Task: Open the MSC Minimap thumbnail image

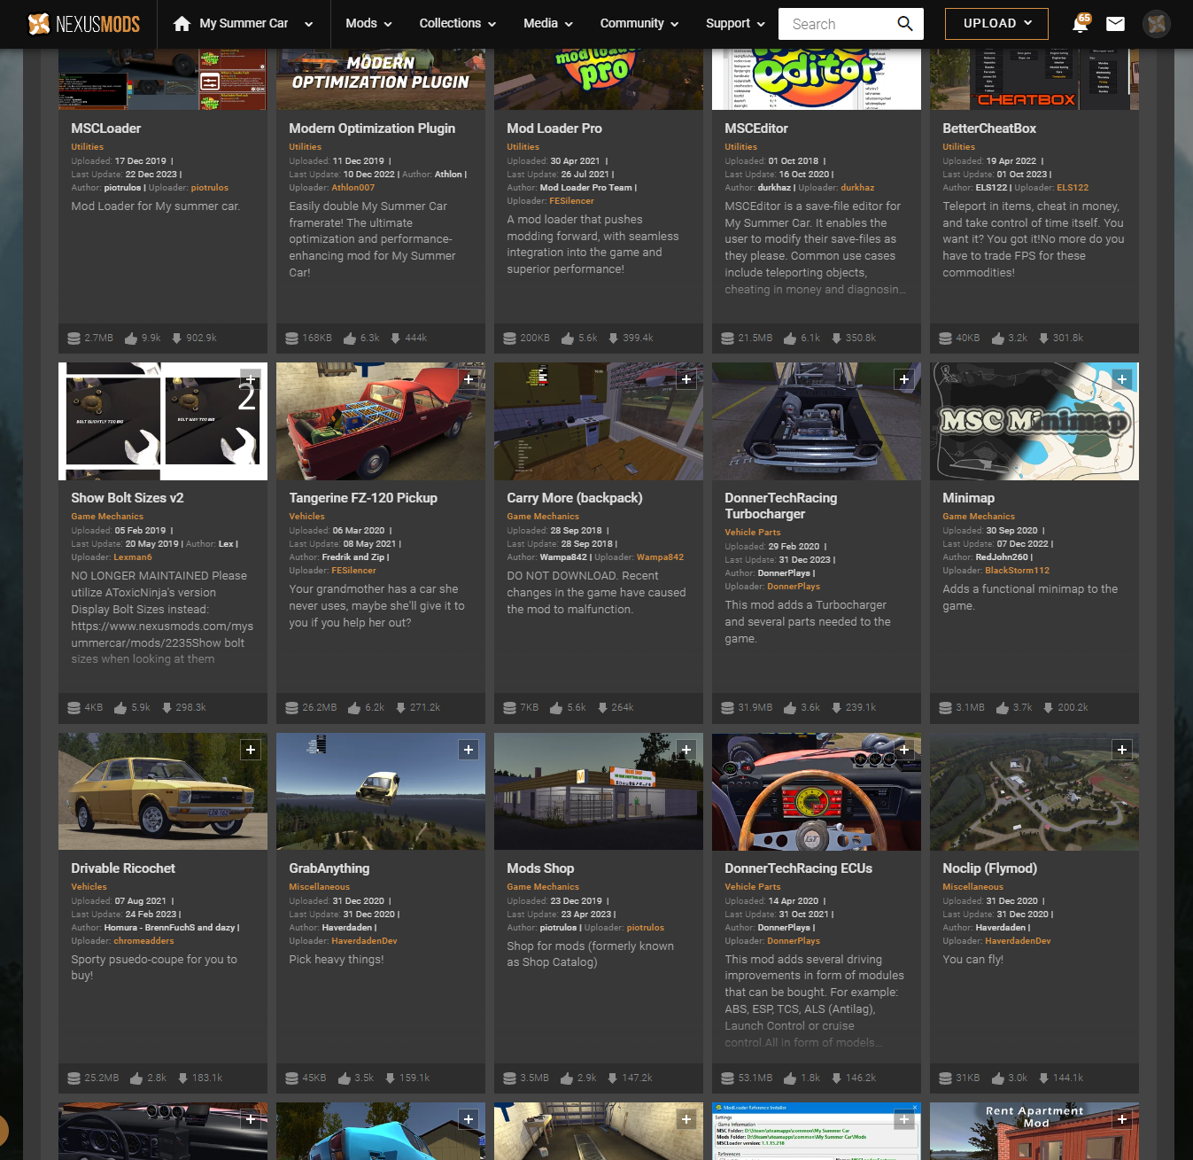Action: tap(1034, 422)
